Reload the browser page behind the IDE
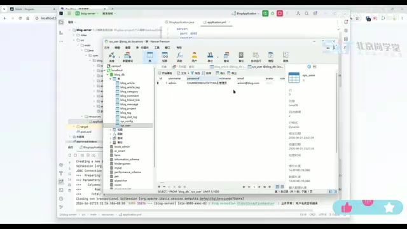Screen dimensions: 407x229 point(20,18)
